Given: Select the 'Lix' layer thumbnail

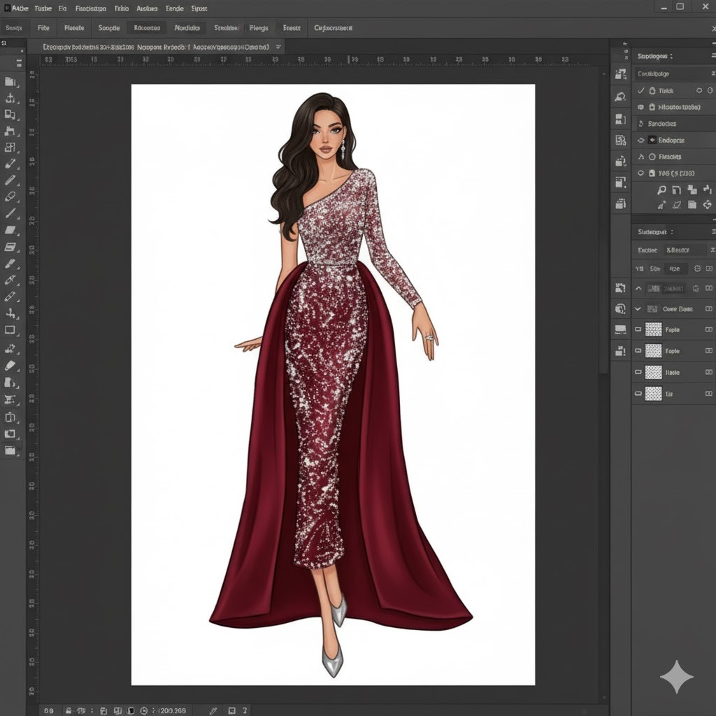Looking at the screenshot, I should pyautogui.click(x=653, y=394).
